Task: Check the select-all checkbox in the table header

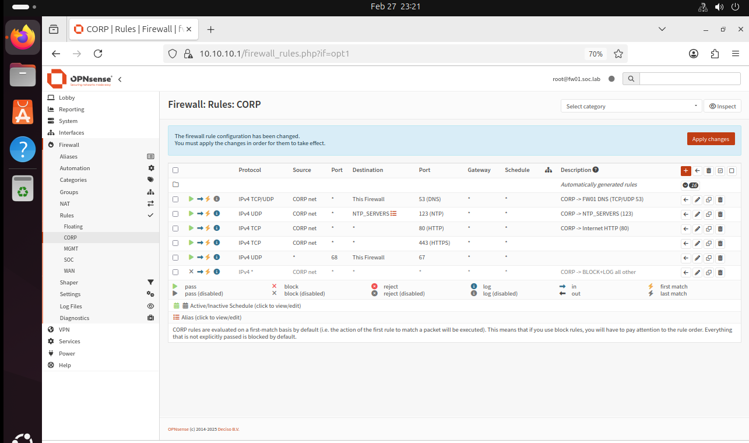Action: [175, 170]
